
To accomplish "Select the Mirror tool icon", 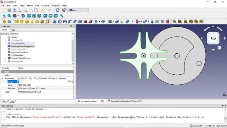I will pos(65,22).
